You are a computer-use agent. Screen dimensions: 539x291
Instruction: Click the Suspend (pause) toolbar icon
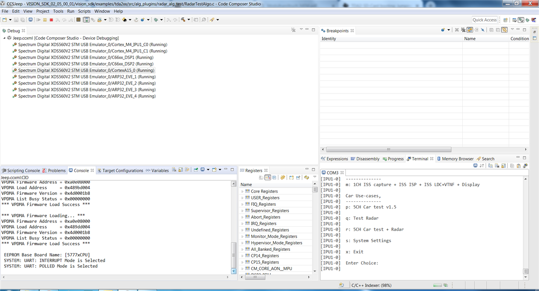pos(45,20)
